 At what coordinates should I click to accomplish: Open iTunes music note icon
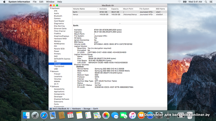(132, 115)
